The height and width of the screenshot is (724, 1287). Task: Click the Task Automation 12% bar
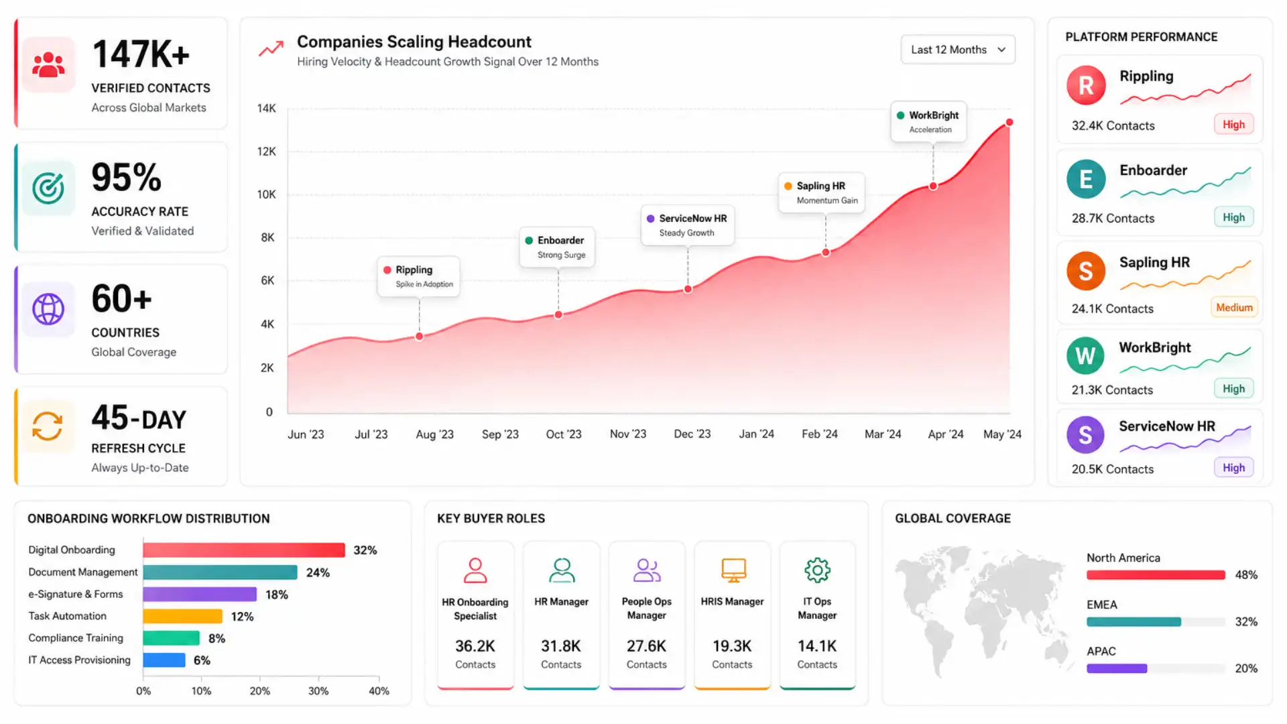click(x=182, y=617)
